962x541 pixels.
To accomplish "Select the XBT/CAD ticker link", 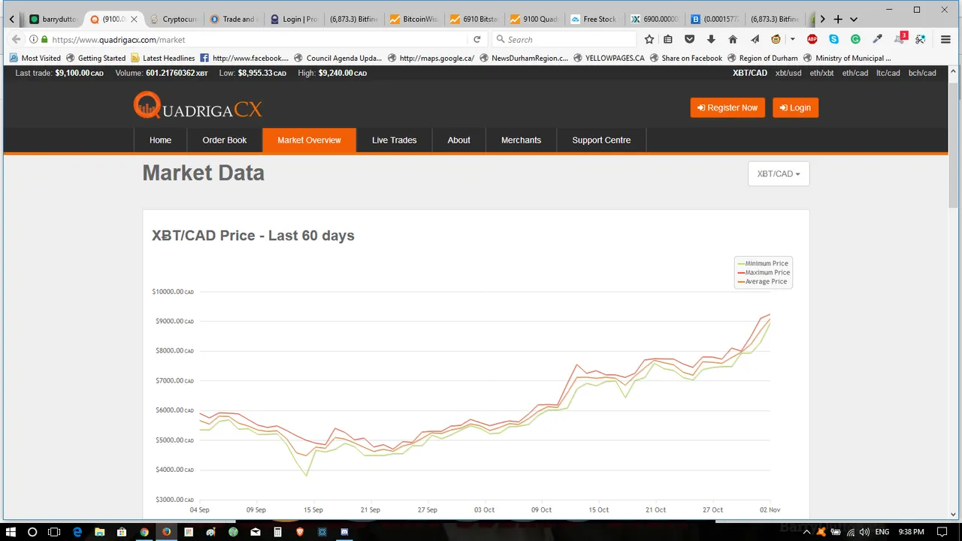I will pyautogui.click(x=750, y=73).
